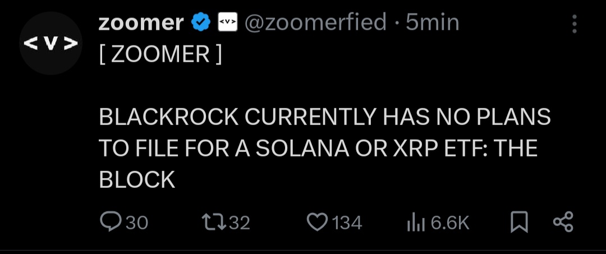Click the blue verified checkmark badge

click(x=201, y=22)
